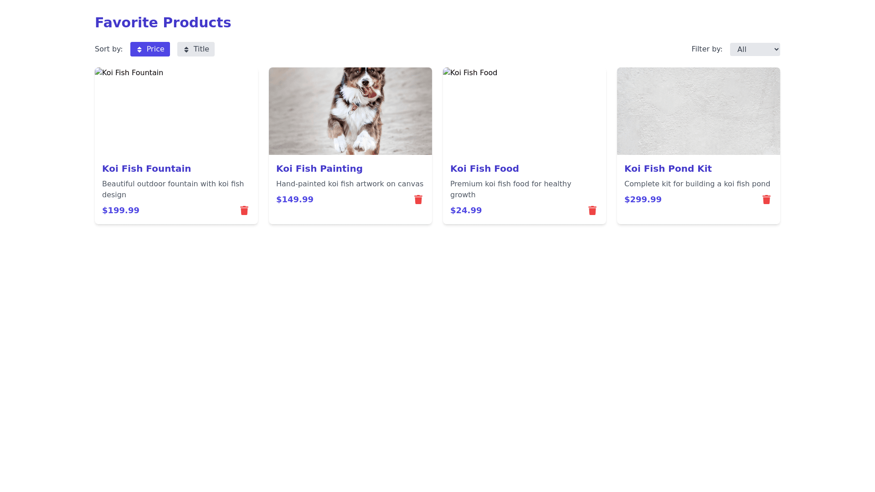
Task: Open the Filter by dropdown
Action: [x=755, y=49]
